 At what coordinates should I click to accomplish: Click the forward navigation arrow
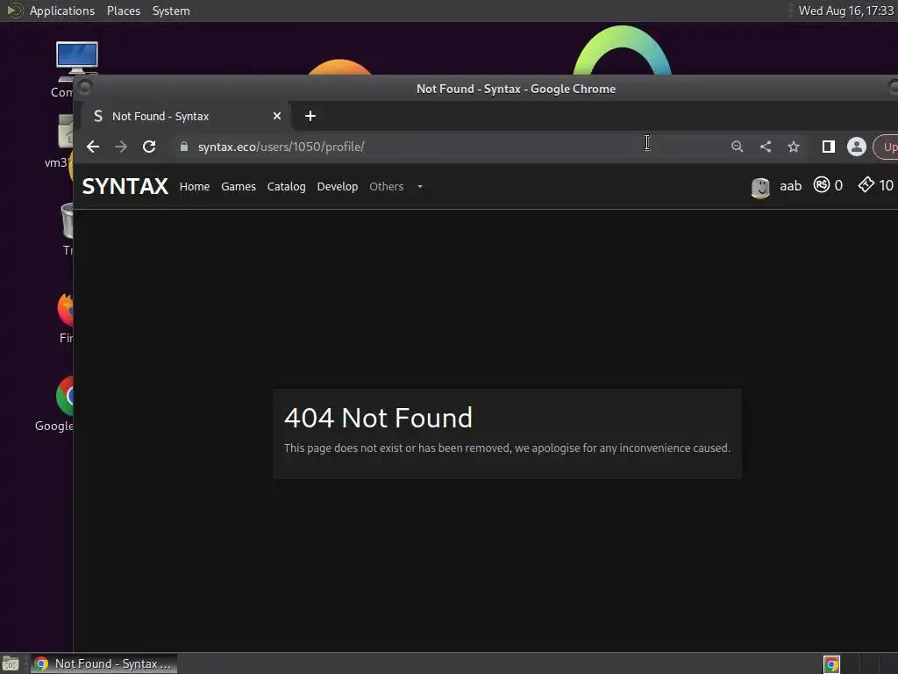[121, 147]
